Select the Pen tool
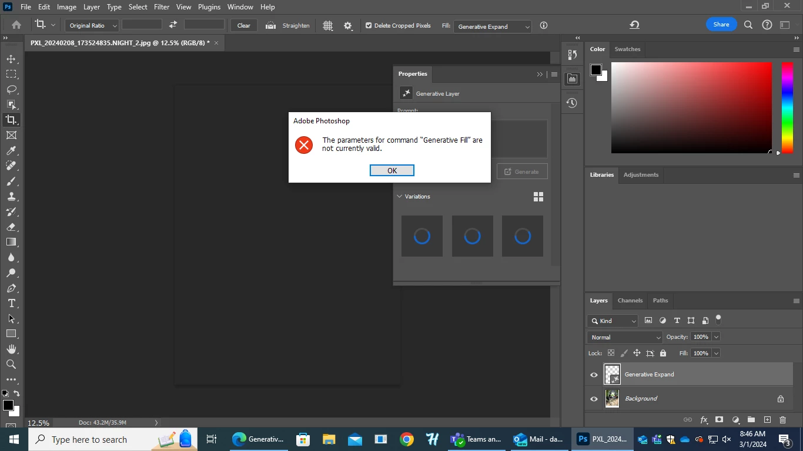The image size is (803, 451). [x=11, y=288]
